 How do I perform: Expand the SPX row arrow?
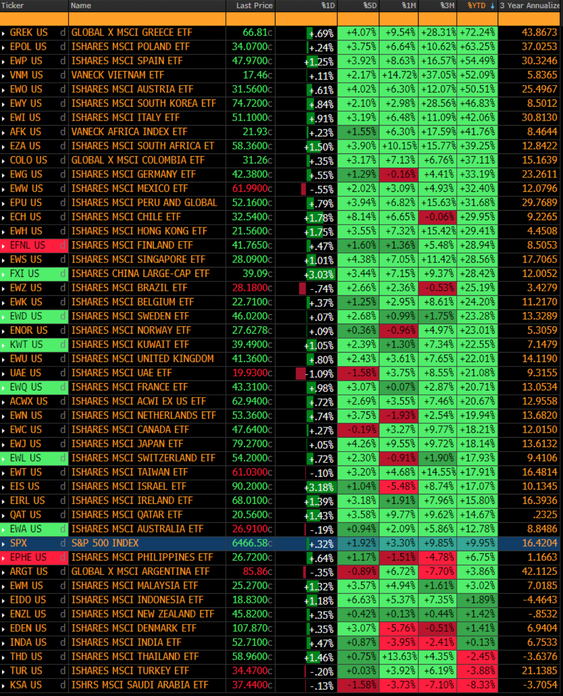tap(4, 544)
